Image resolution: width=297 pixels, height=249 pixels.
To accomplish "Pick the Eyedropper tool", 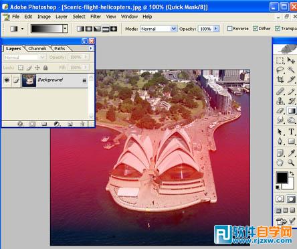I will click(291, 153).
